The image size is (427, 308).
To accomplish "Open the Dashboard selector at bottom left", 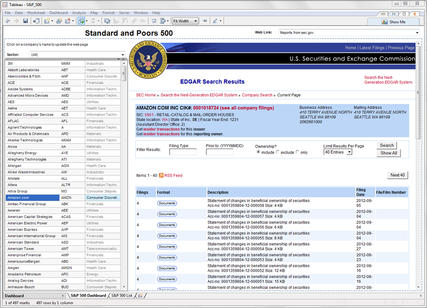I will [x=34, y=296].
